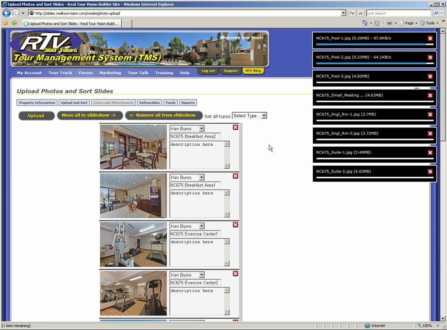Screen dimensions: 447x330
Task: Cancel upload of NC675_Sngl_Rm-3.jpg
Action: point(430,134)
